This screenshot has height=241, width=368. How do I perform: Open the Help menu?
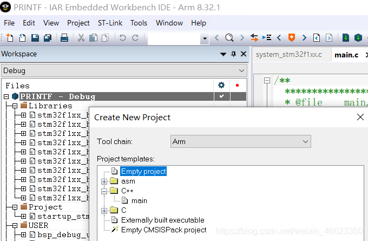click(x=199, y=23)
